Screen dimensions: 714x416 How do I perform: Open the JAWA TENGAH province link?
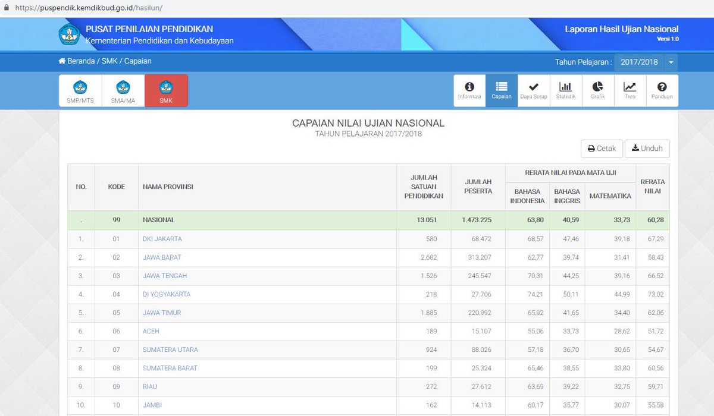click(165, 276)
